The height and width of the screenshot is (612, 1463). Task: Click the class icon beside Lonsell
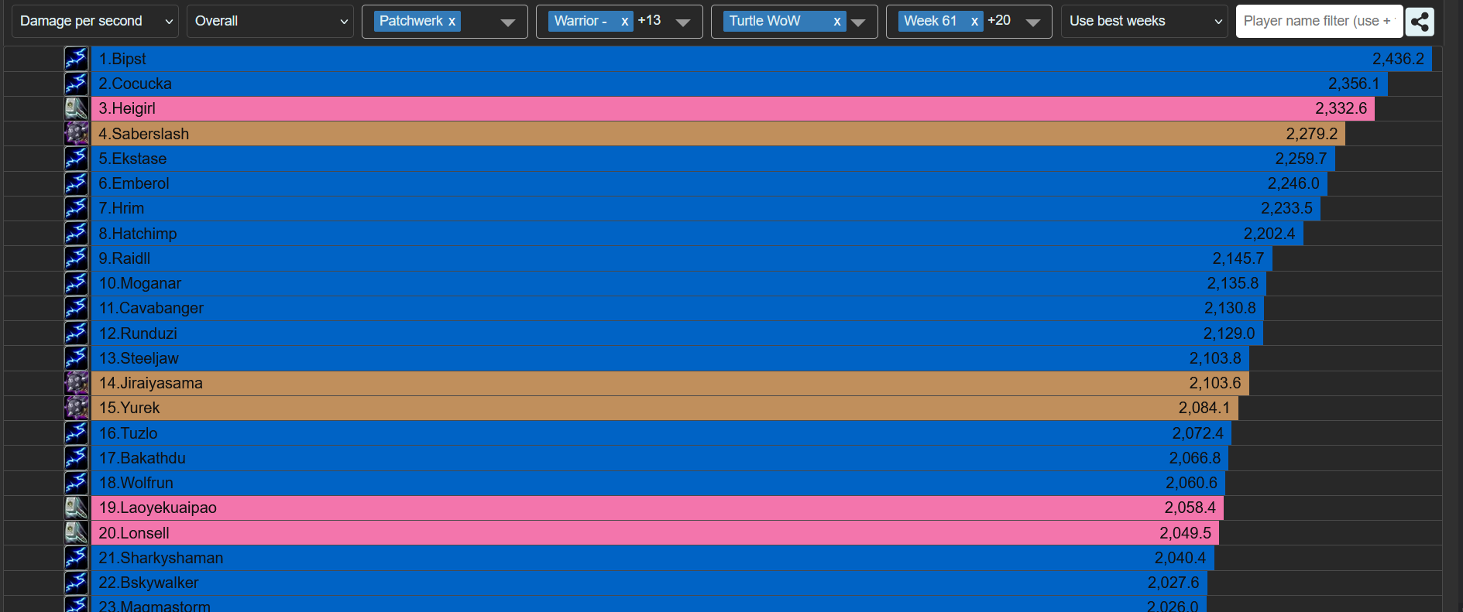76,533
